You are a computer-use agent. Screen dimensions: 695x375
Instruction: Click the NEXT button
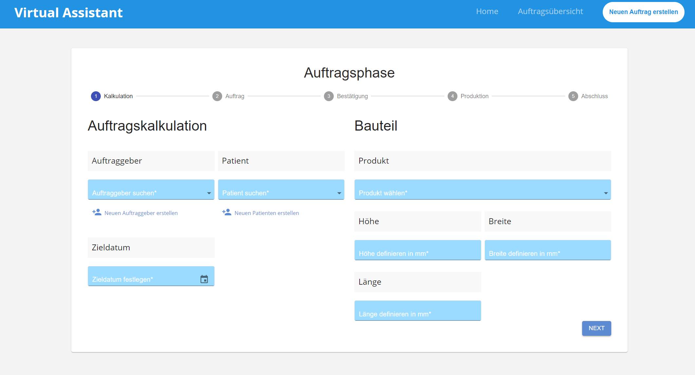(597, 328)
